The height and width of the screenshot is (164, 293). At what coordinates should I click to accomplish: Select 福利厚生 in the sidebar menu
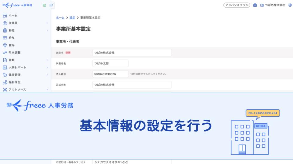click(x=15, y=82)
